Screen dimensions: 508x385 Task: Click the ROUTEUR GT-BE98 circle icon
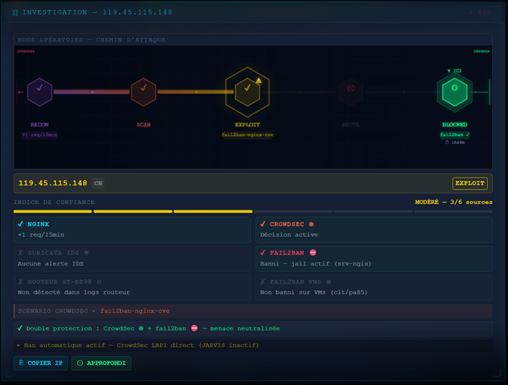[x=99, y=282]
